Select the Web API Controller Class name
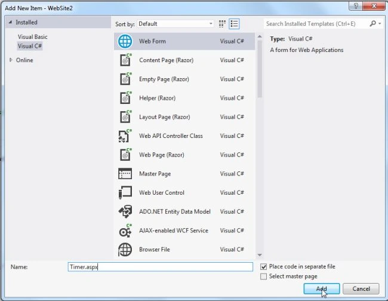Image resolution: width=388 pixels, height=301 pixels. (x=171, y=136)
